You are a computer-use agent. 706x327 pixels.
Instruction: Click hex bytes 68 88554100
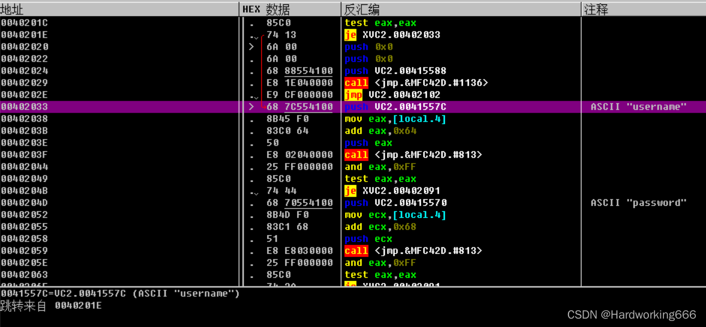(300, 71)
